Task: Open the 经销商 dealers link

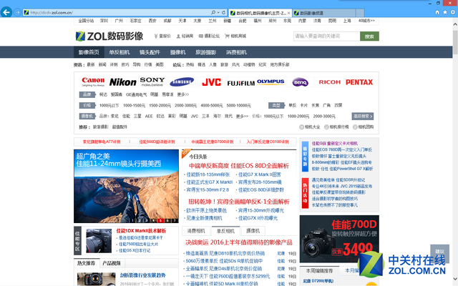Action: click(x=185, y=36)
